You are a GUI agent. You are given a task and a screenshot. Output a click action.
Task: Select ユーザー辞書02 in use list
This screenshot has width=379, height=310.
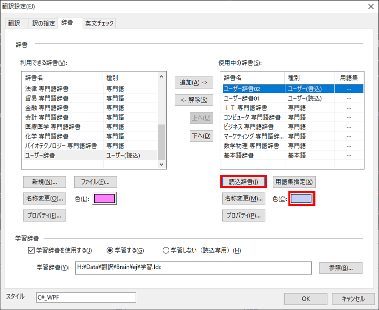(292, 88)
